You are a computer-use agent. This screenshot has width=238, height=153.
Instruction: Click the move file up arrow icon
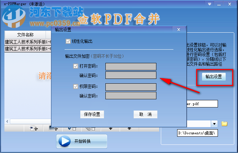point(129,129)
